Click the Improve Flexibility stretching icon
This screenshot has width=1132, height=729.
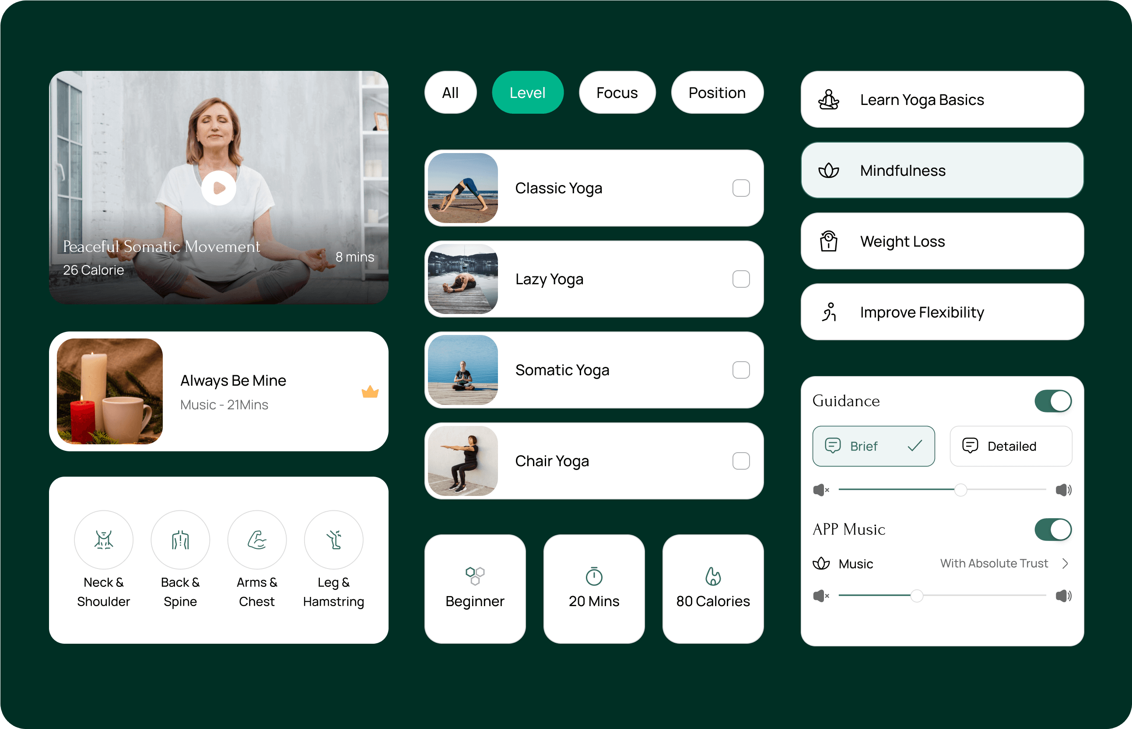point(829,312)
